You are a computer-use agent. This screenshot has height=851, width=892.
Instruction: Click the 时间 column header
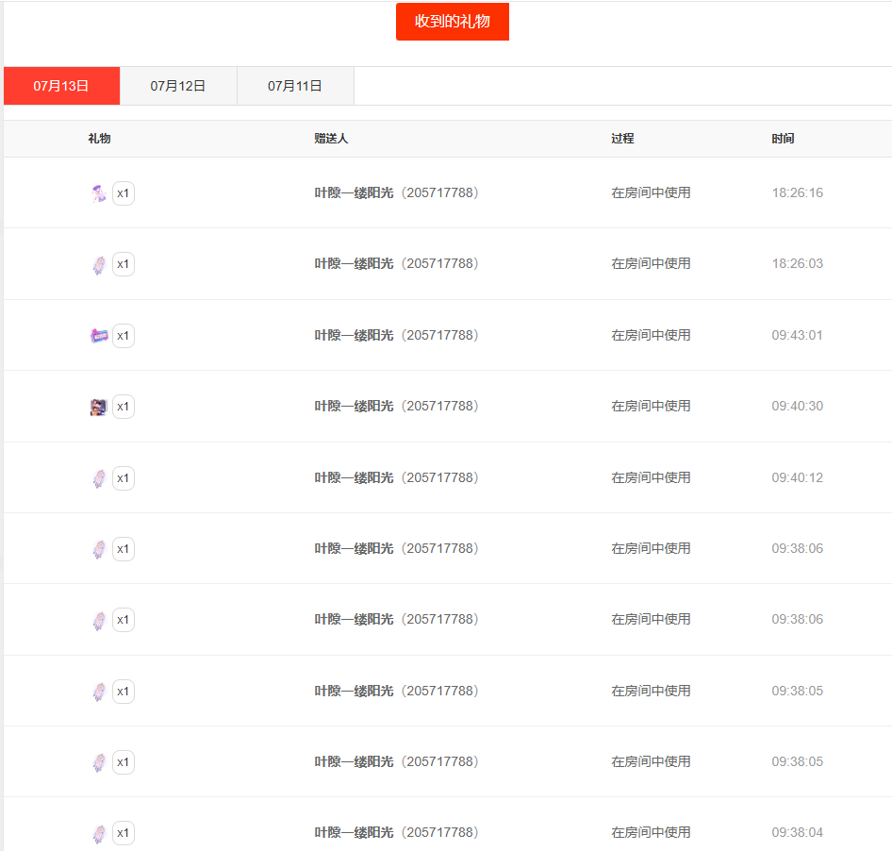click(783, 139)
